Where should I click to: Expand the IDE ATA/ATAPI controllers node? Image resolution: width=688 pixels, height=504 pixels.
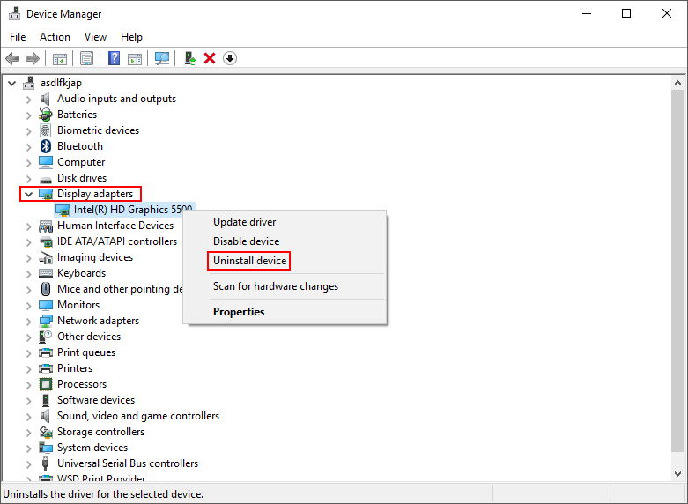tap(29, 242)
